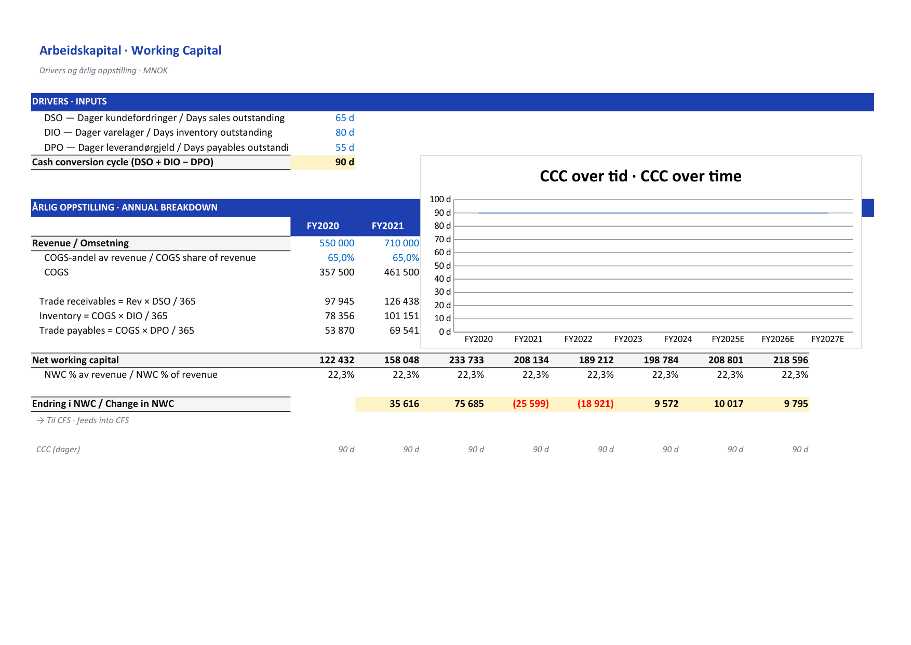This screenshot has width=911, height=645.
Task: Select chart x-axis label 'FY2023'
Action: pyautogui.click(x=628, y=339)
